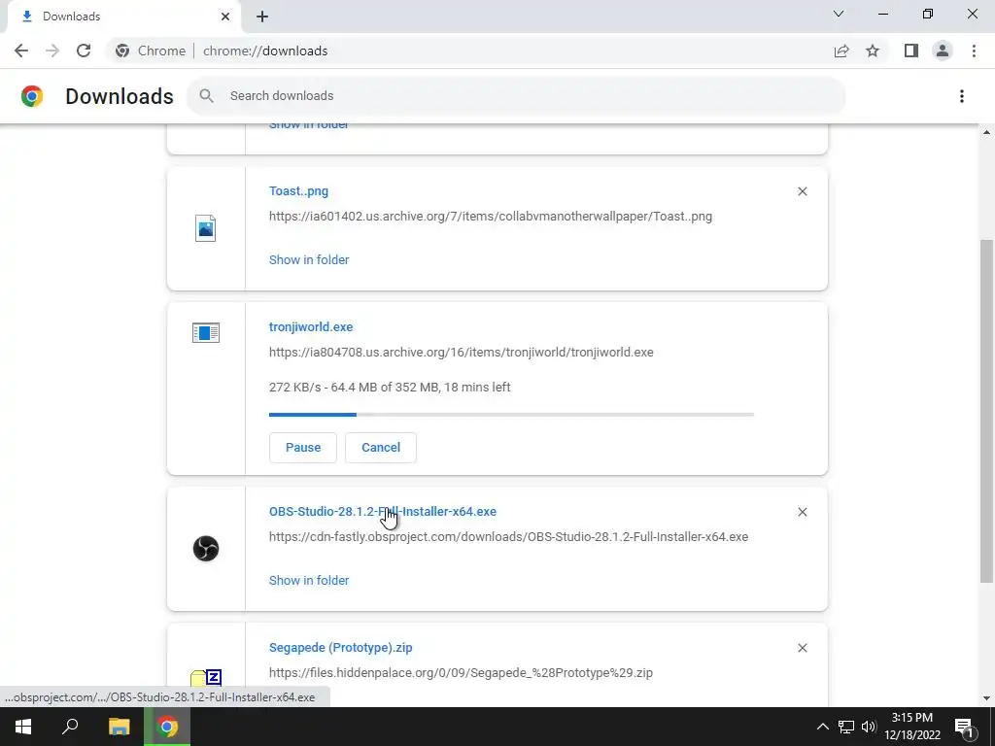Screen dimensions: 995x746
Task: Open the tronjiworld.exe file link
Action: tap(311, 327)
